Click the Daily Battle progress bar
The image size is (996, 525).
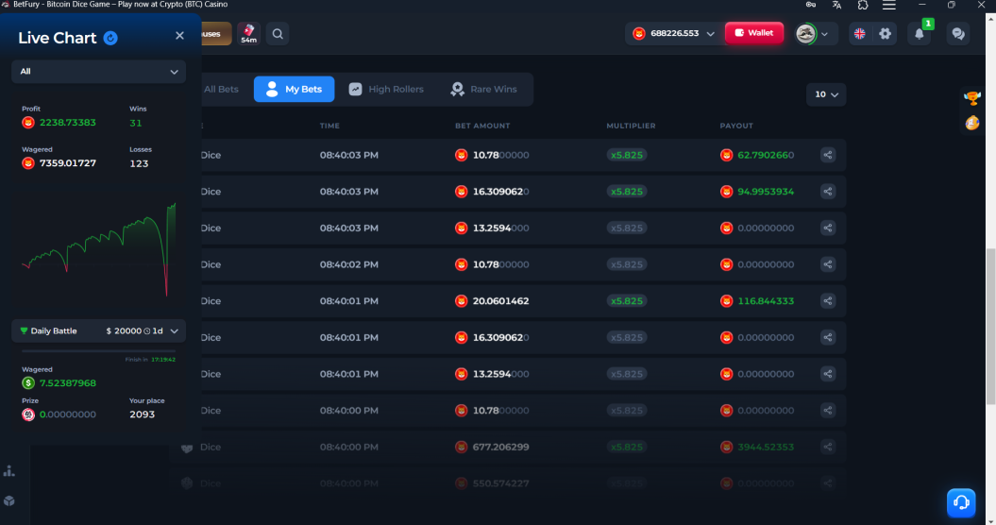pyautogui.click(x=98, y=351)
